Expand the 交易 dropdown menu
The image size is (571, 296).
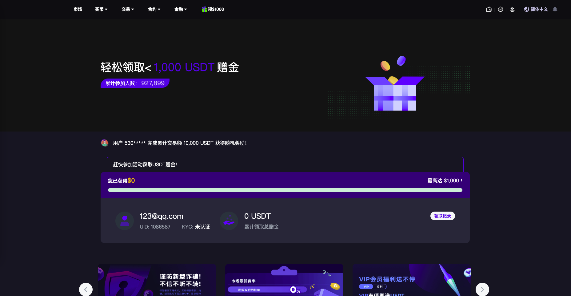click(128, 10)
